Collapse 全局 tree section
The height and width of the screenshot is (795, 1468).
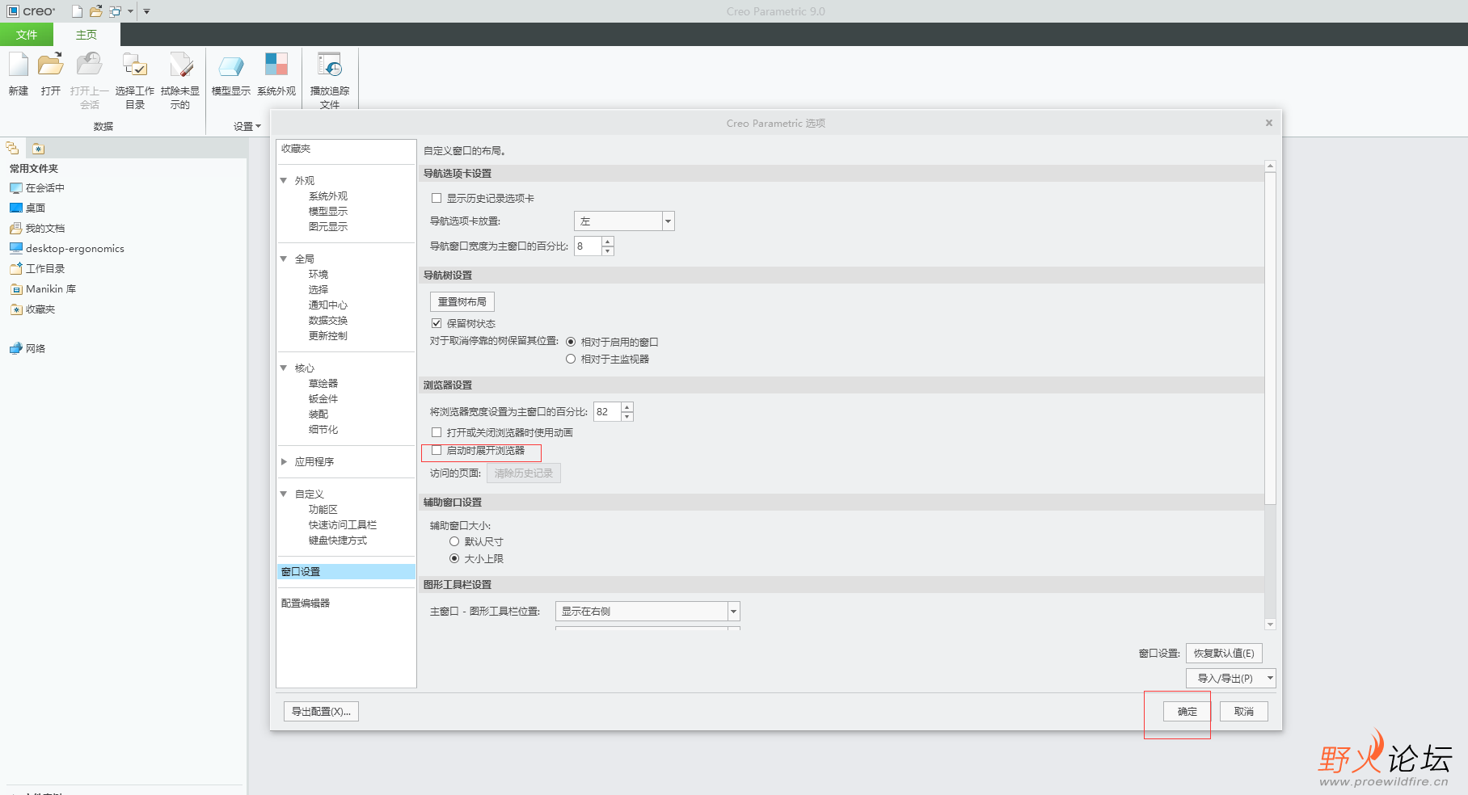[x=284, y=259]
